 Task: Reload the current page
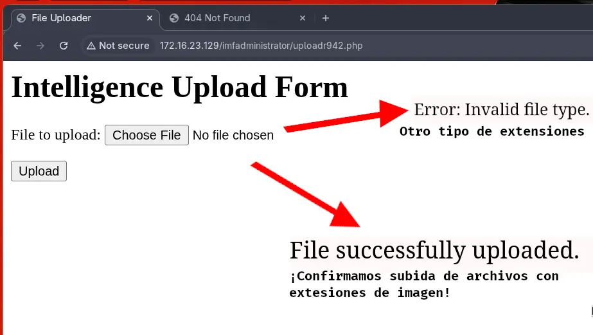[x=64, y=46]
